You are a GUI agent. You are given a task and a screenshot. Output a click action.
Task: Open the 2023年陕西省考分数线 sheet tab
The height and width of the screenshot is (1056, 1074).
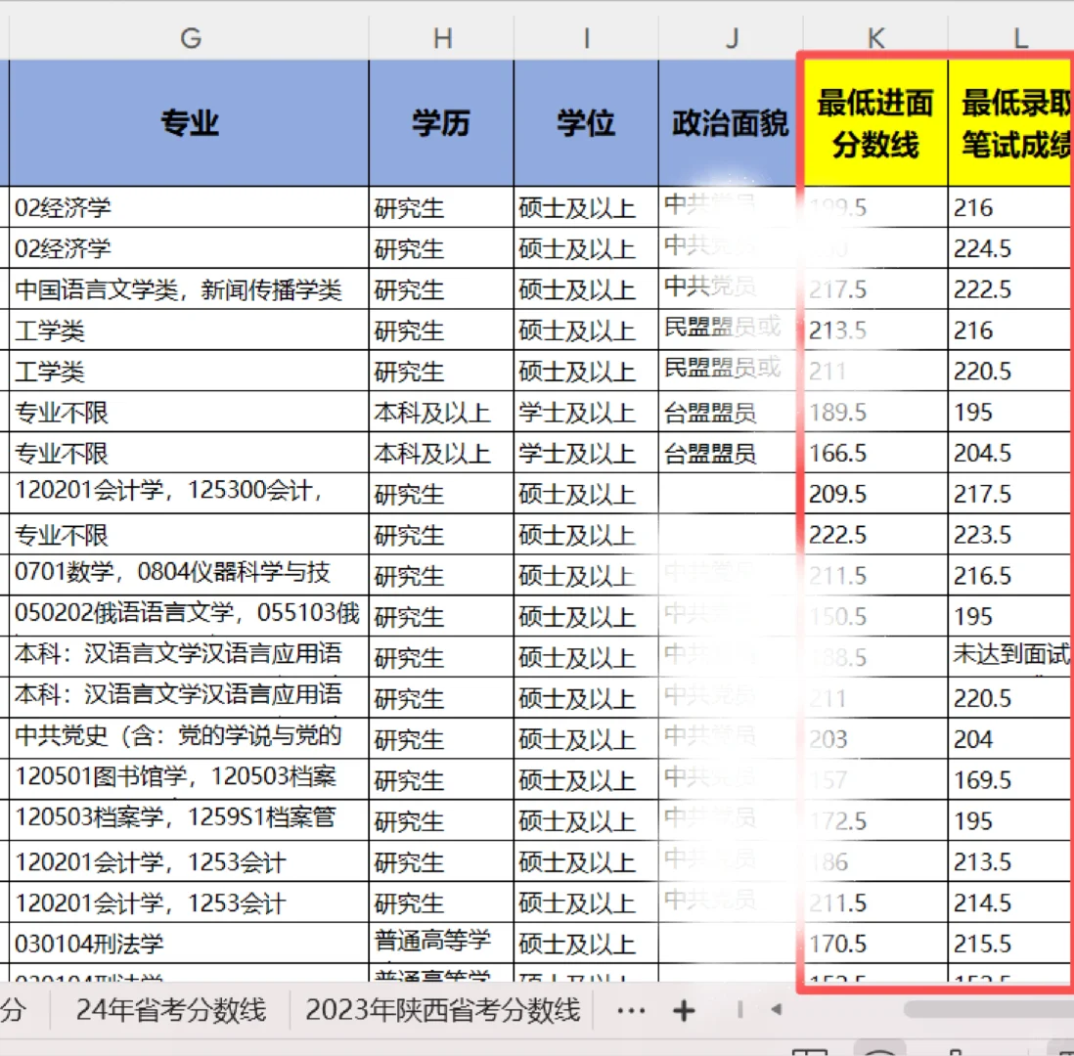pos(442,1010)
